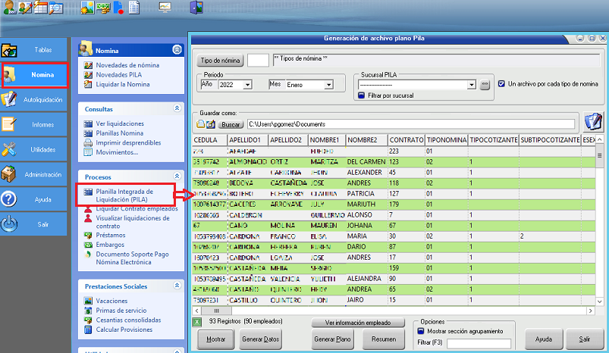Viewport: 609px width, 353px height.
Task: Toggle Un archivo por cada tipo de nomina
Action: pyautogui.click(x=501, y=84)
